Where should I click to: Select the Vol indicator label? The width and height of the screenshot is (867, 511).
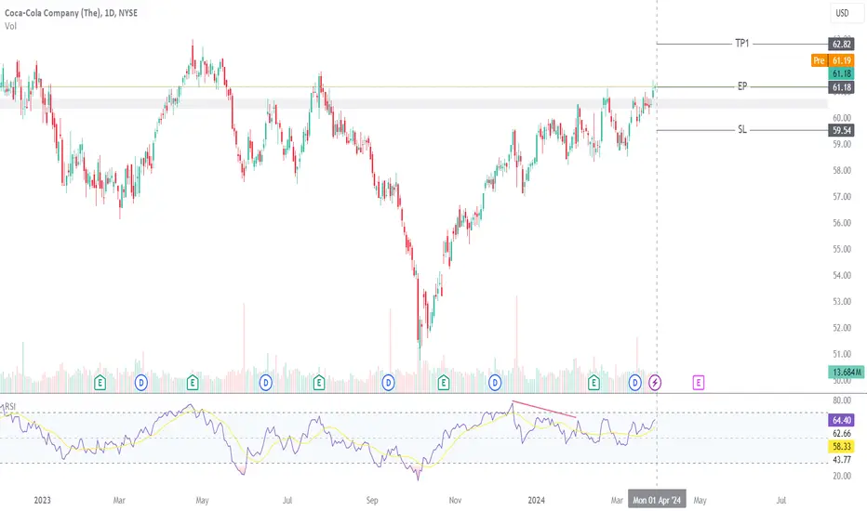[10, 26]
